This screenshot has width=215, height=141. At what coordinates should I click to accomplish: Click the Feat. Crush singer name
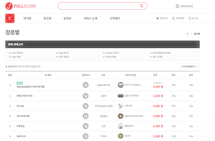tap(103, 106)
